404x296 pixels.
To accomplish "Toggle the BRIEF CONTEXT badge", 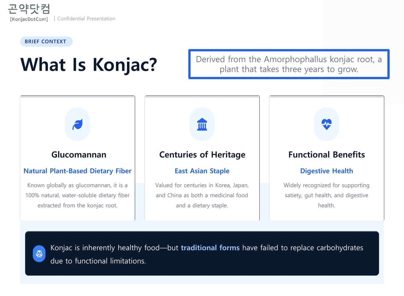I will tap(46, 41).
